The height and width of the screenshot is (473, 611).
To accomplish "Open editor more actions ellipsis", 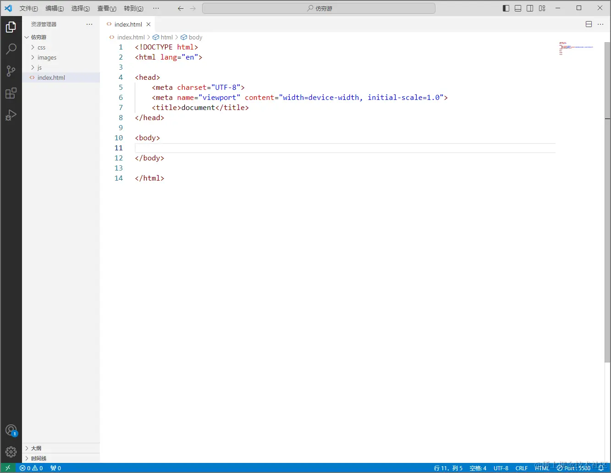I will point(601,24).
